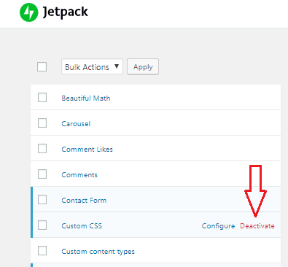
Task: Click the Comments module name
Action: click(79, 174)
